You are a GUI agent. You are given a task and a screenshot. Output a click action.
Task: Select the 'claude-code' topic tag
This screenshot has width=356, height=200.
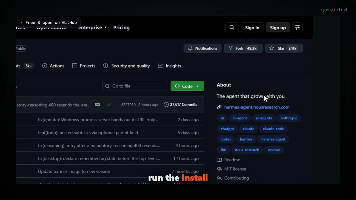pos(273,129)
